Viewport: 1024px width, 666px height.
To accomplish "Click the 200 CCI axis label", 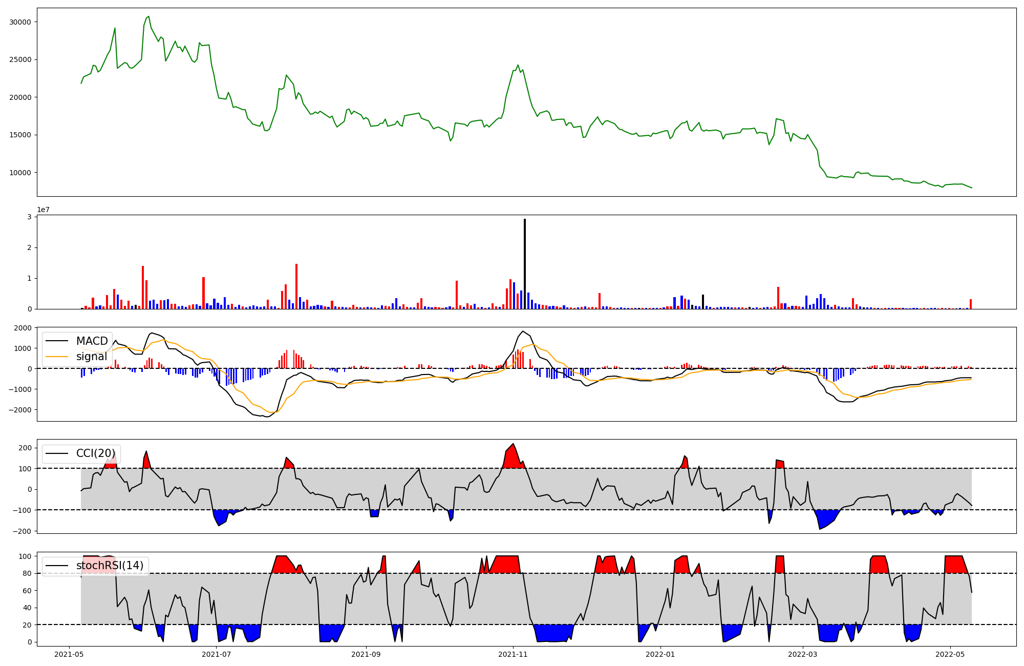I will [x=25, y=448].
